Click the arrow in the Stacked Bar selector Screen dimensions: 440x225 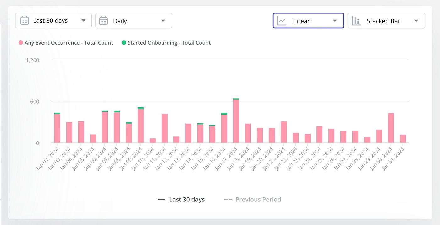[x=416, y=21]
